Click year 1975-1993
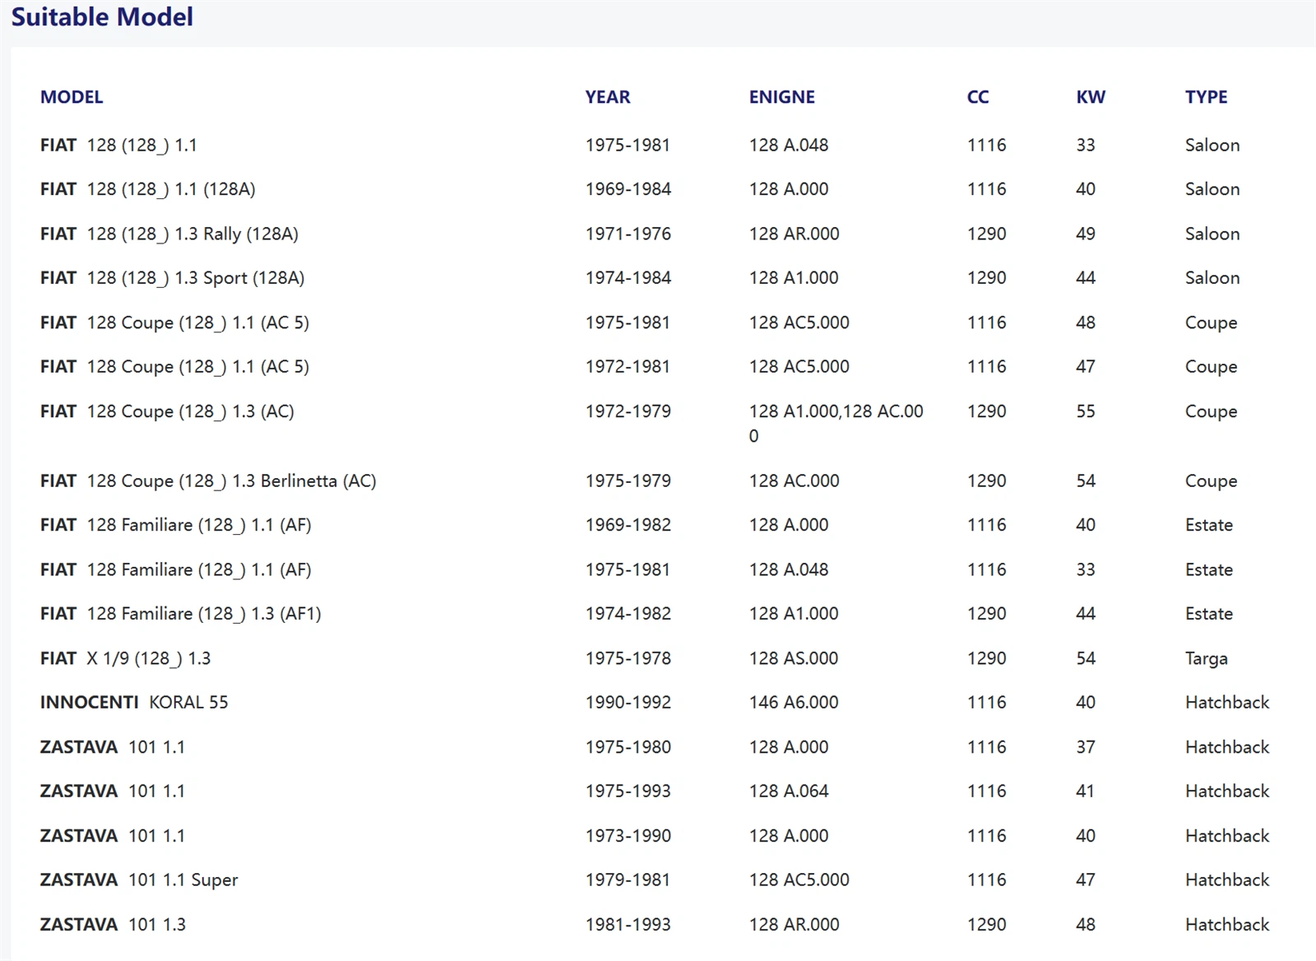 tap(628, 792)
